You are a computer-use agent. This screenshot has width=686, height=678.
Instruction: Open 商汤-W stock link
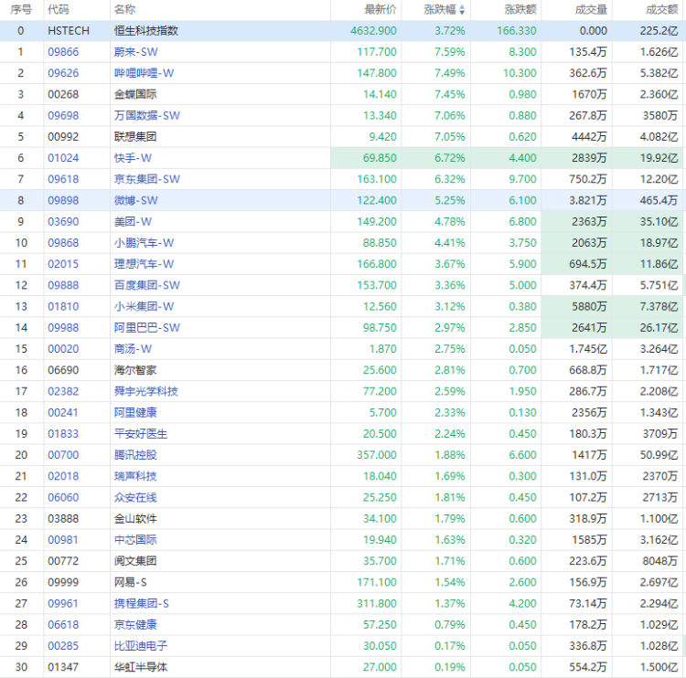tap(133, 349)
